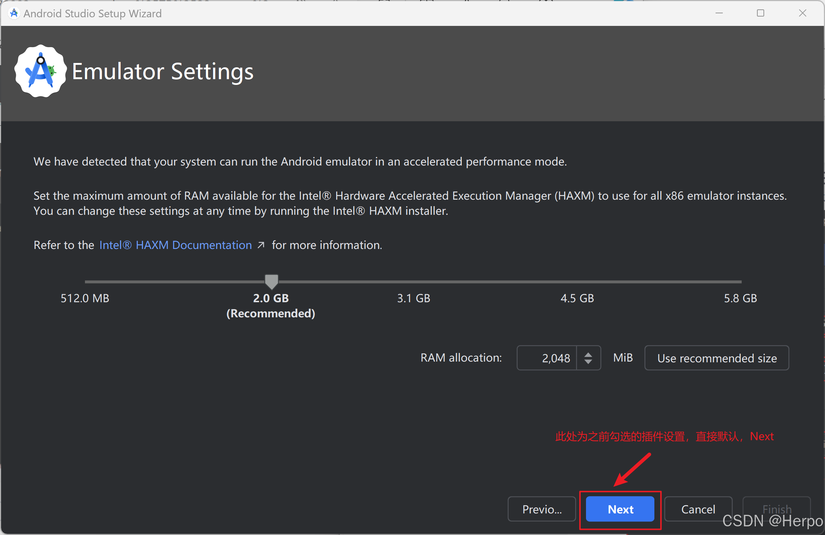Click the 2.0 GB Recommended label
The height and width of the screenshot is (535, 825).
271,305
